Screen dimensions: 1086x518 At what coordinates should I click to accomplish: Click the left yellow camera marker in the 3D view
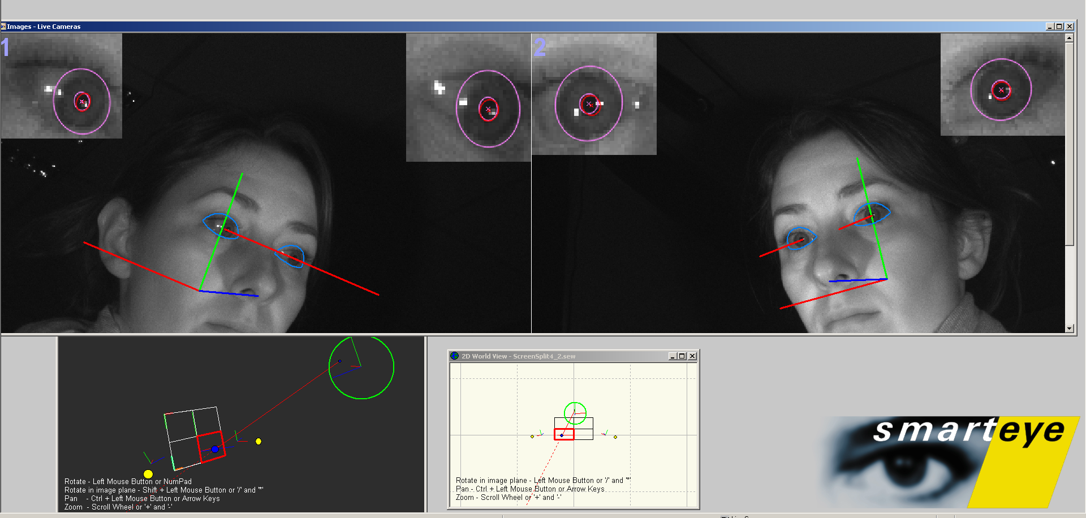pos(148,473)
